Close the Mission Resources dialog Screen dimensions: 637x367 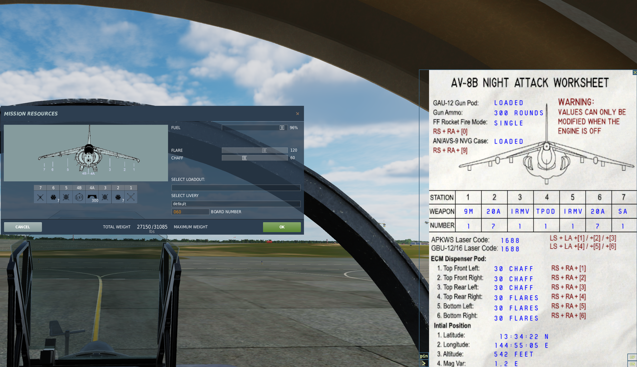pyautogui.click(x=298, y=114)
